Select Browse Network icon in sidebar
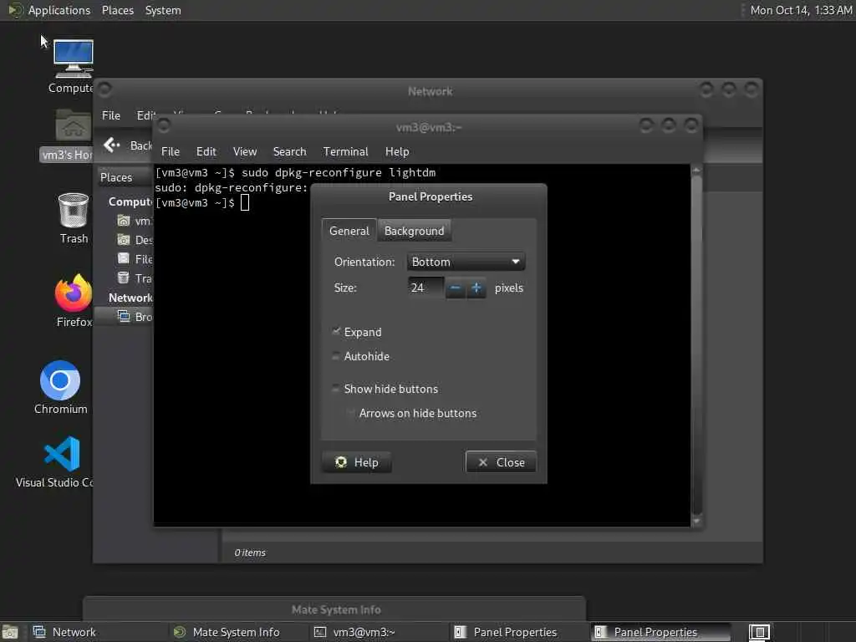The height and width of the screenshot is (642, 856). tap(124, 317)
